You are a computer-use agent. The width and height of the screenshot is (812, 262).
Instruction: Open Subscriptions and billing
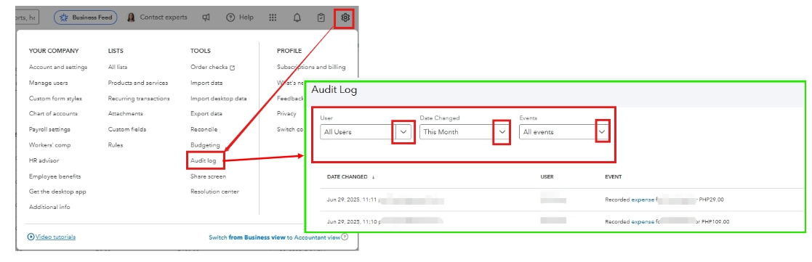click(x=311, y=67)
